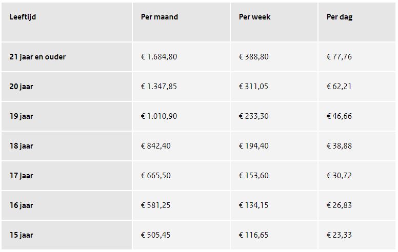The width and height of the screenshot is (398, 252).
Task: Click the daily amount € 77,76
Action: 339,57
